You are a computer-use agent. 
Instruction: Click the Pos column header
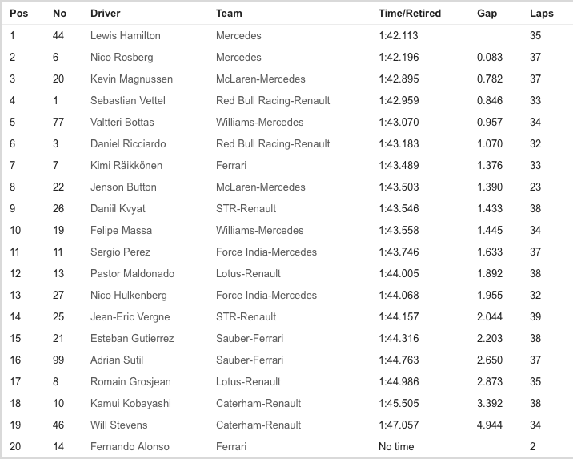[18, 14]
